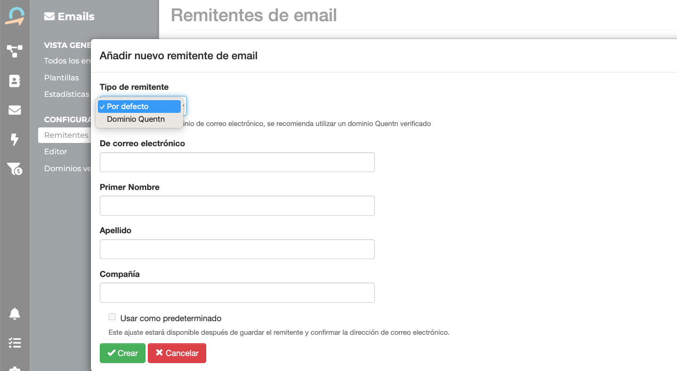This screenshot has height=371, width=677.
Task: Open the task checklist icon
Action: (15, 343)
